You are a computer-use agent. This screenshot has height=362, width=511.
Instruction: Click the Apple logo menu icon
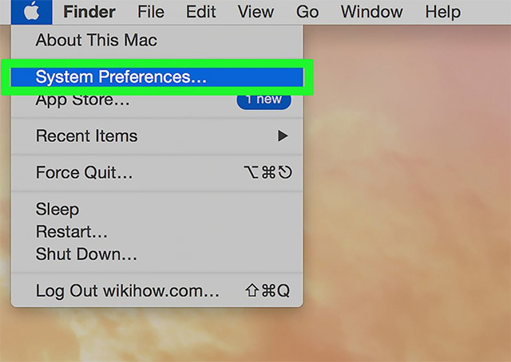click(32, 12)
